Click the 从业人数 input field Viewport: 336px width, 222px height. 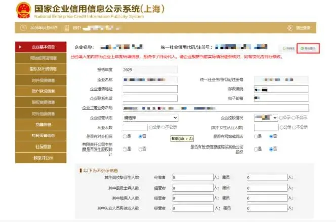135,127
